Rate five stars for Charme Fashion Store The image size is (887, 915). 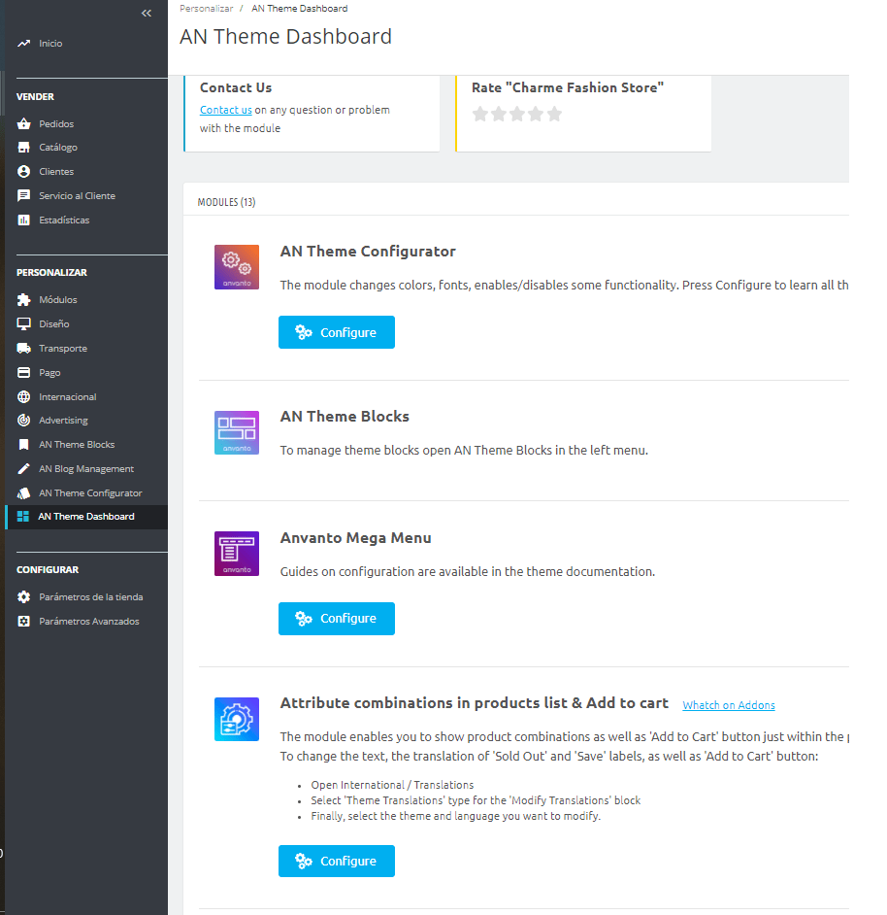[554, 114]
